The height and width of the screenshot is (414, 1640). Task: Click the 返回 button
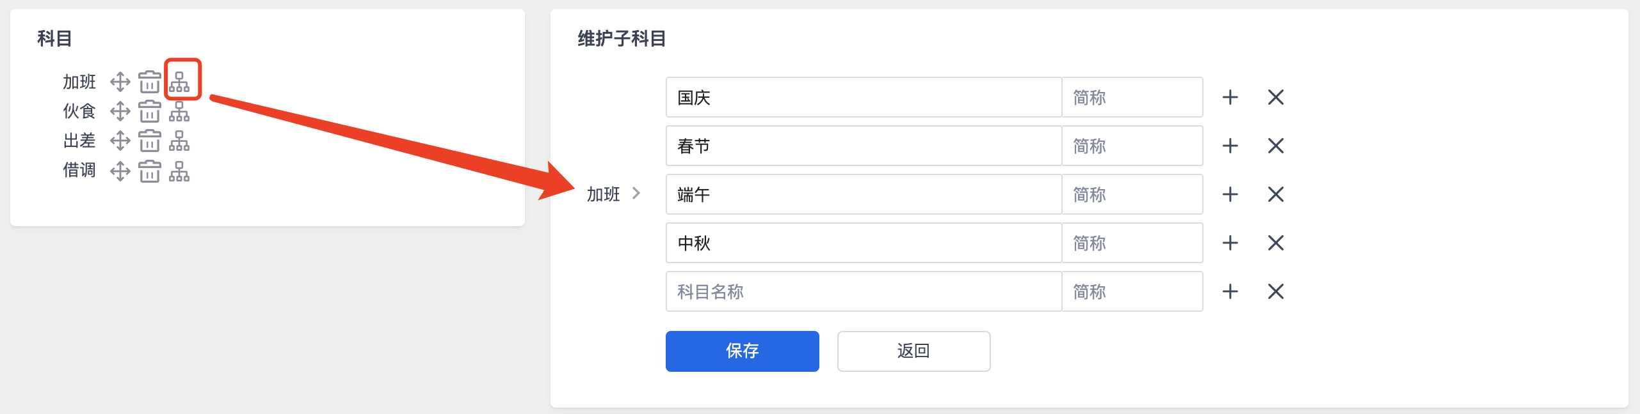913,351
